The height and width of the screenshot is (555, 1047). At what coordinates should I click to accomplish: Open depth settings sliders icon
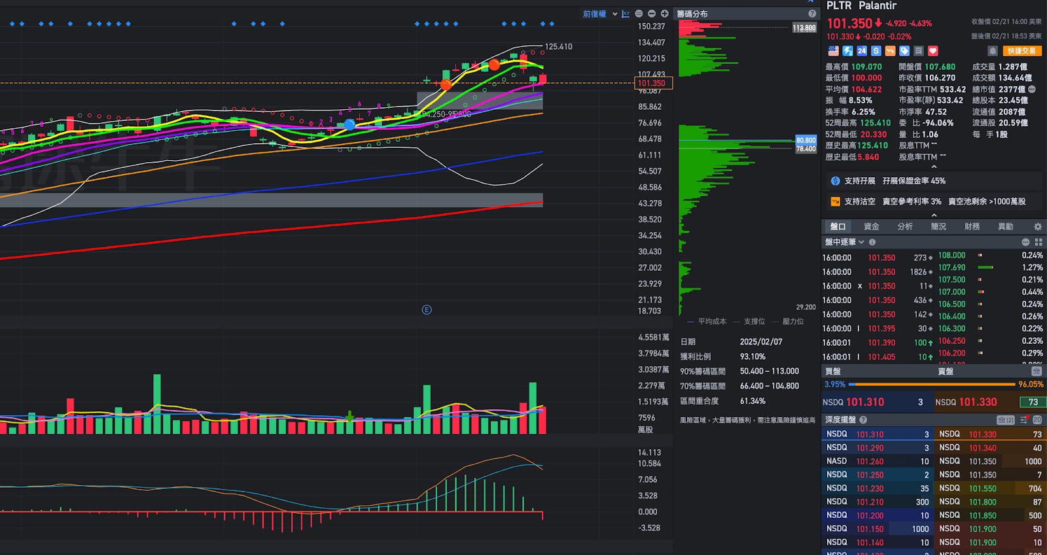1024,420
